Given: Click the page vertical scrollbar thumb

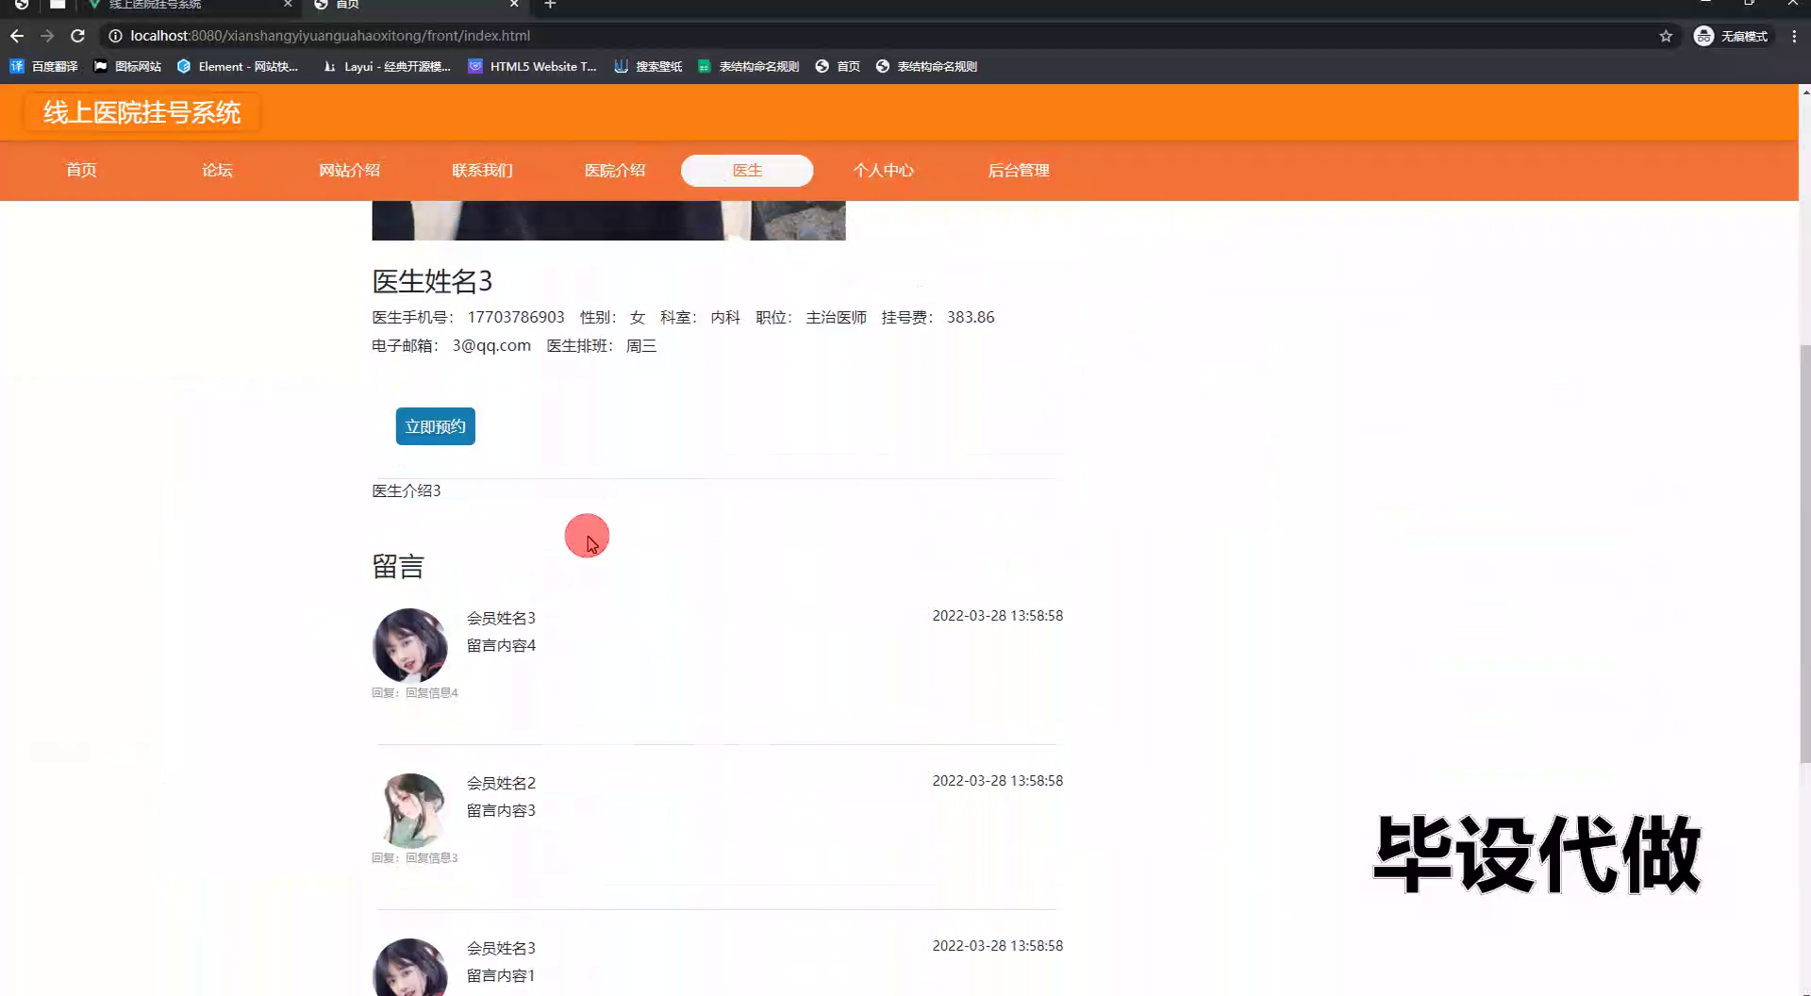Looking at the screenshot, I should pos(1805,554).
